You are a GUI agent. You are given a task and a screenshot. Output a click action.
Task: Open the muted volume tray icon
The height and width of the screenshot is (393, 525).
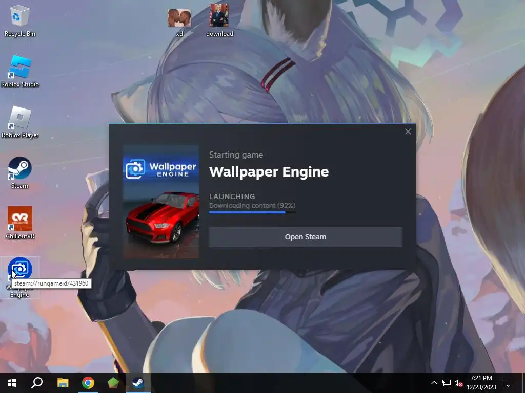click(459, 383)
